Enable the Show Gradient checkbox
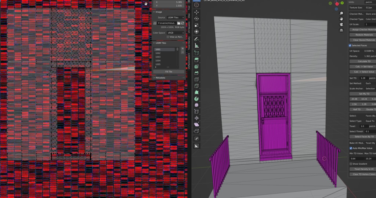 click(x=351, y=164)
